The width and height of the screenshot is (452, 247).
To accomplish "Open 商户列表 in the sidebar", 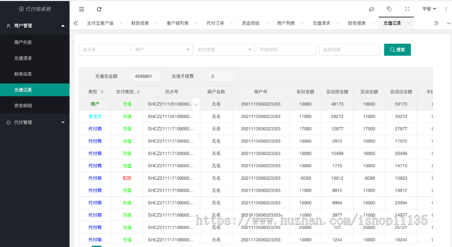I will tap(35, 42).
